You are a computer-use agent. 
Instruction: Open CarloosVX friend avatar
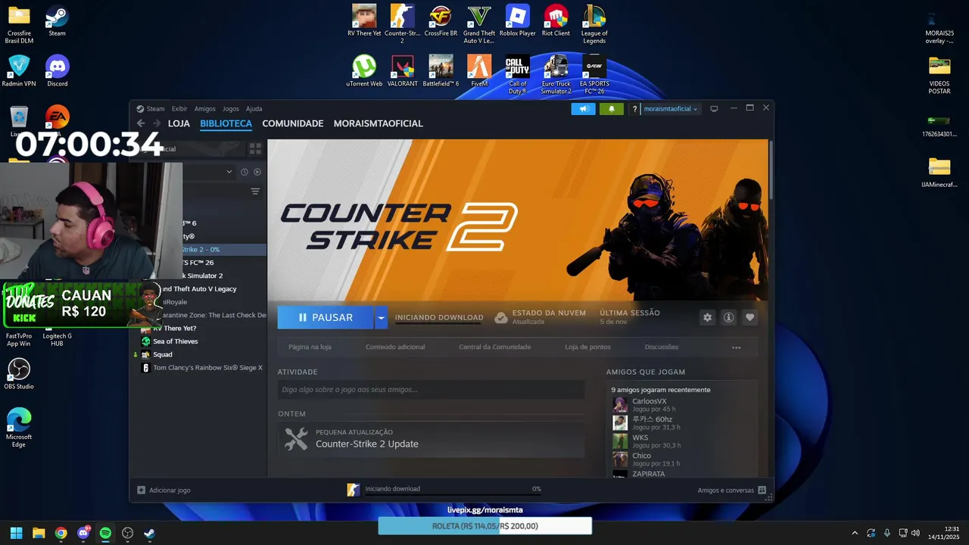(620, 404)
